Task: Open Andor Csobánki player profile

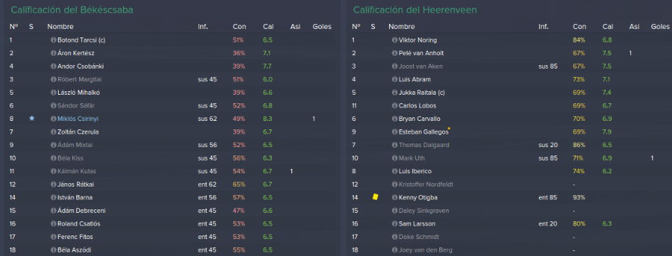Action: click(x=81, y=66)
